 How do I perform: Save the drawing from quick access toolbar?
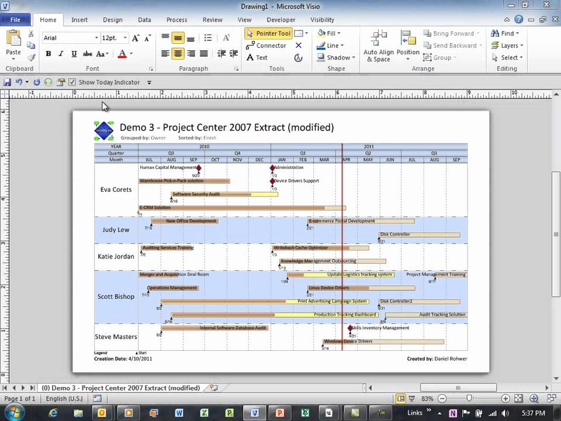point(7,82)
